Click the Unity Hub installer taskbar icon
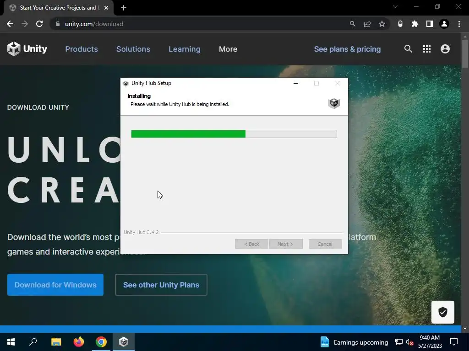 coord(124,342)
